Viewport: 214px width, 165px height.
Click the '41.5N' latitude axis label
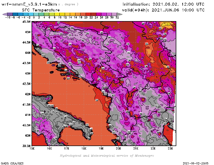click(x=26, y=104)
